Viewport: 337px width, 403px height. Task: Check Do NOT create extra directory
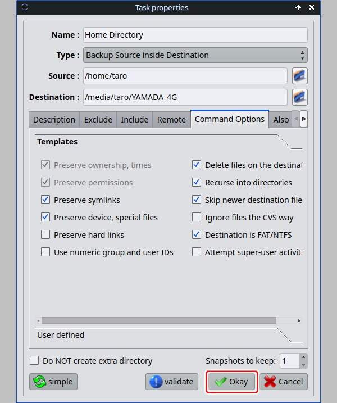35,361
